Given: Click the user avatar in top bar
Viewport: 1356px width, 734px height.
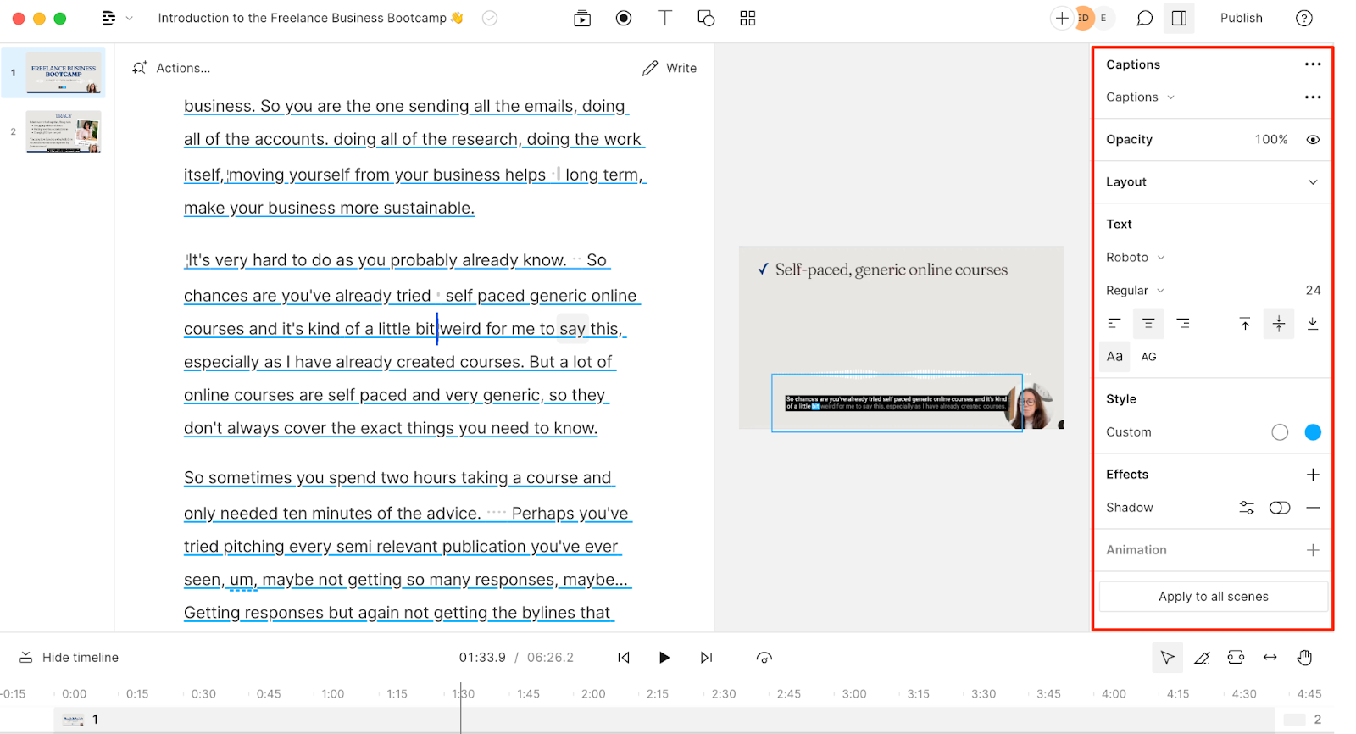Looking at the screenshot, I should point(1083,18).
